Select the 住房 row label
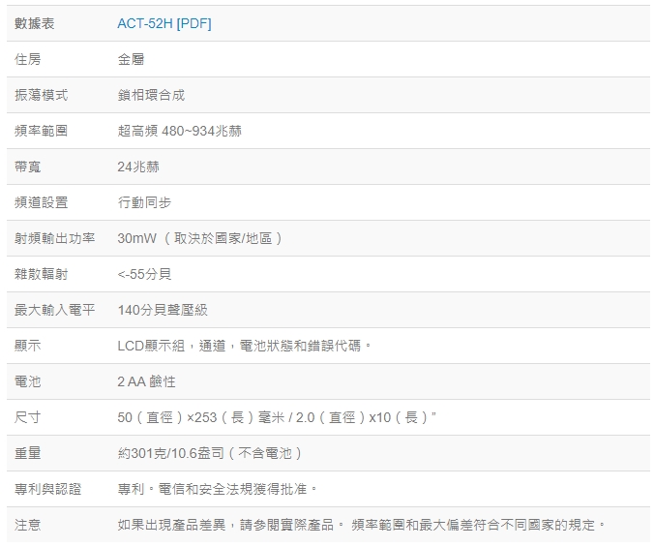Image resolution: width=655 pixels, height=547 pixels. pos(28,59)
